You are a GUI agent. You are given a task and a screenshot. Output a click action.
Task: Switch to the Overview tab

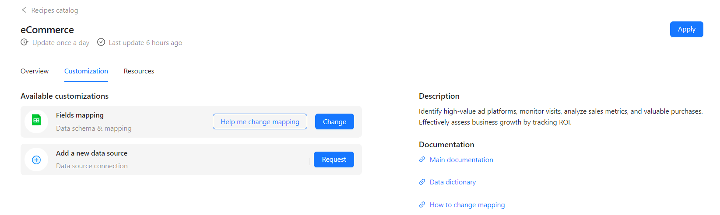(35, 71)
